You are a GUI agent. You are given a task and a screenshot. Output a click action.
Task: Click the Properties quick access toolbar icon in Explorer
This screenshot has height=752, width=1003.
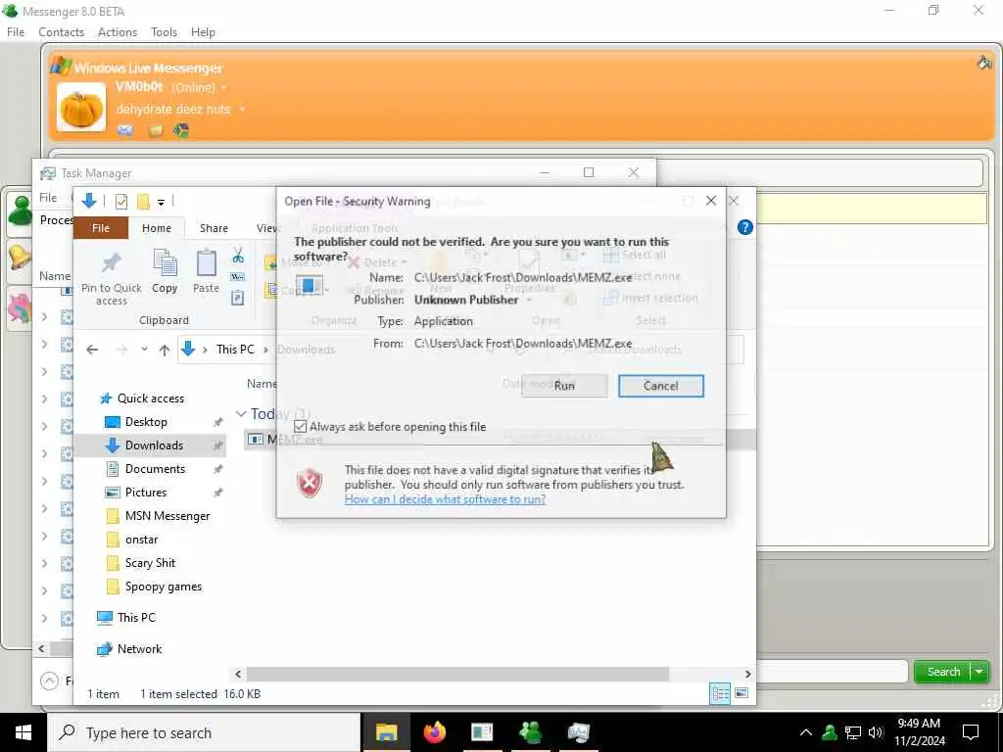point(120,202)
